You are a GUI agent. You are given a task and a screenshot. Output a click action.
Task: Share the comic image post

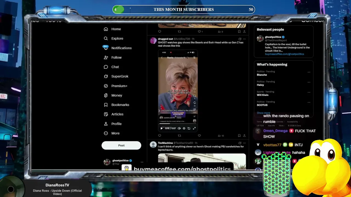pos(244,31)
